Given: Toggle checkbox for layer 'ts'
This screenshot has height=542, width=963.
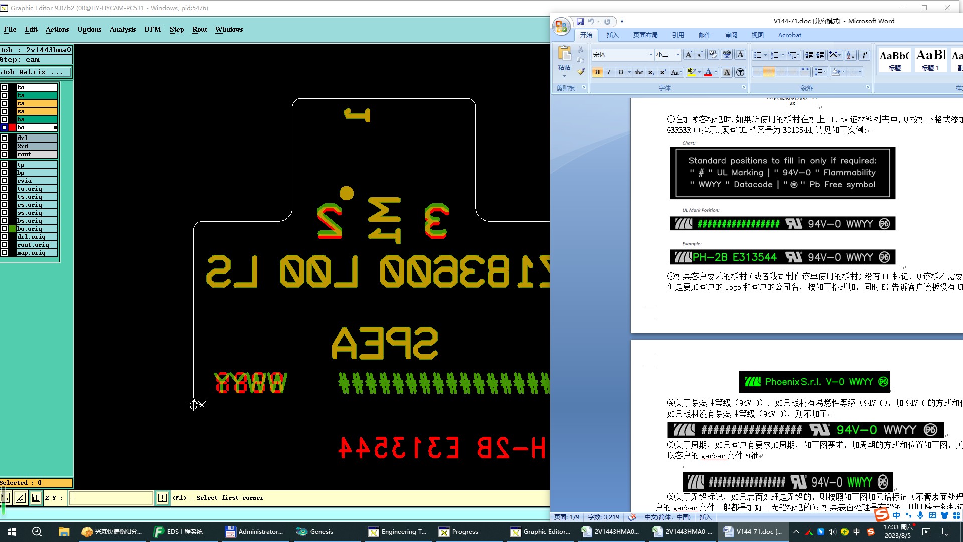Looking at the screenshot, I should [x=4, y=95].
